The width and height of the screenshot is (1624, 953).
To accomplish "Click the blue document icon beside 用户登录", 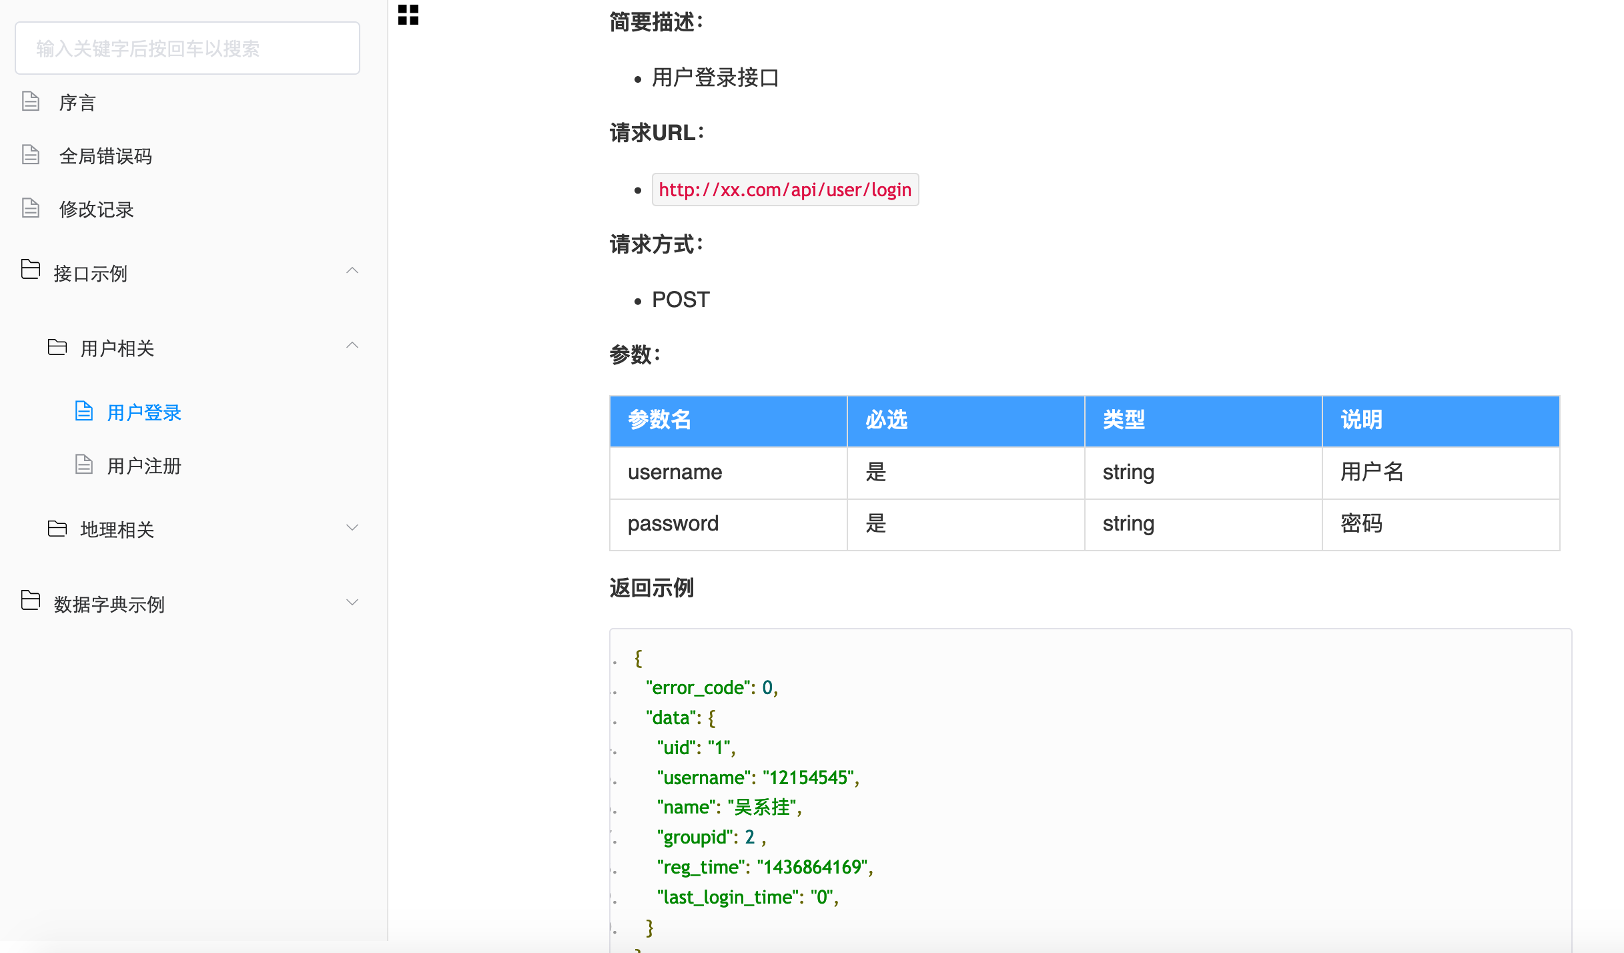I will click(x=83, y=411).
